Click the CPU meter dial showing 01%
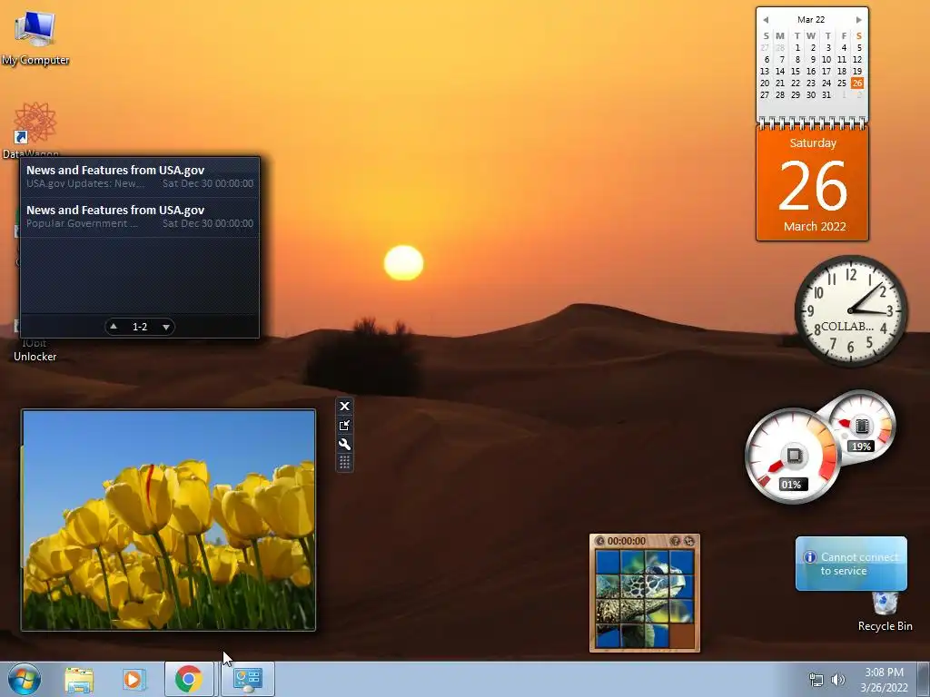 point(792,456)
